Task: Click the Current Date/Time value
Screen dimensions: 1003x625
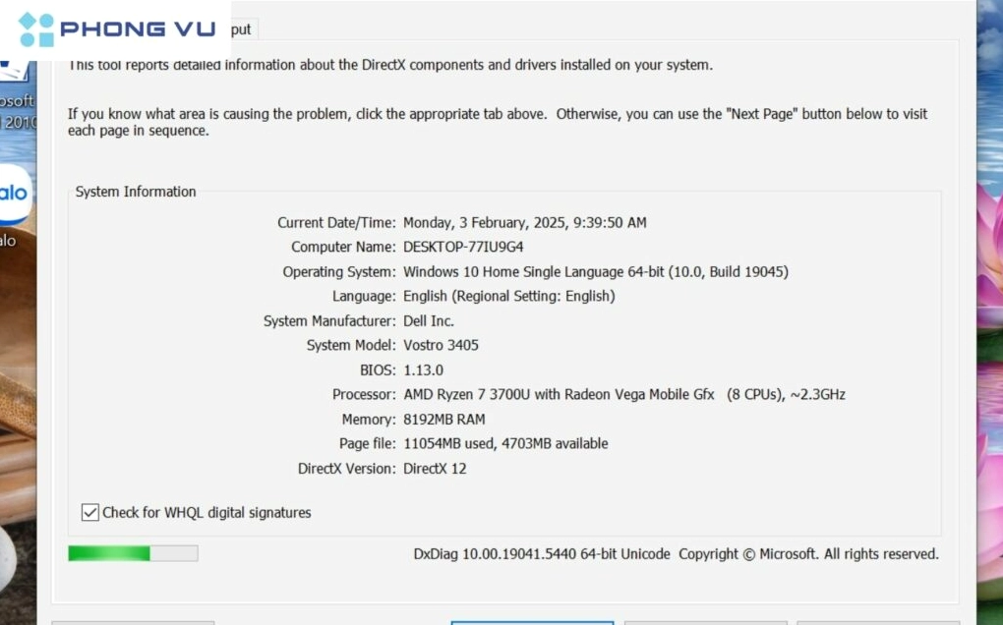Action: (x=524, y=222)
